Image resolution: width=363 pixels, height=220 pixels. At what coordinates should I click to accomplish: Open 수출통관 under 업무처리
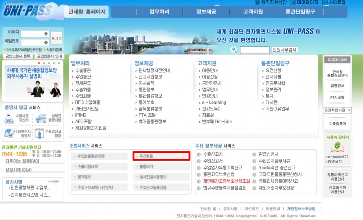83,71
